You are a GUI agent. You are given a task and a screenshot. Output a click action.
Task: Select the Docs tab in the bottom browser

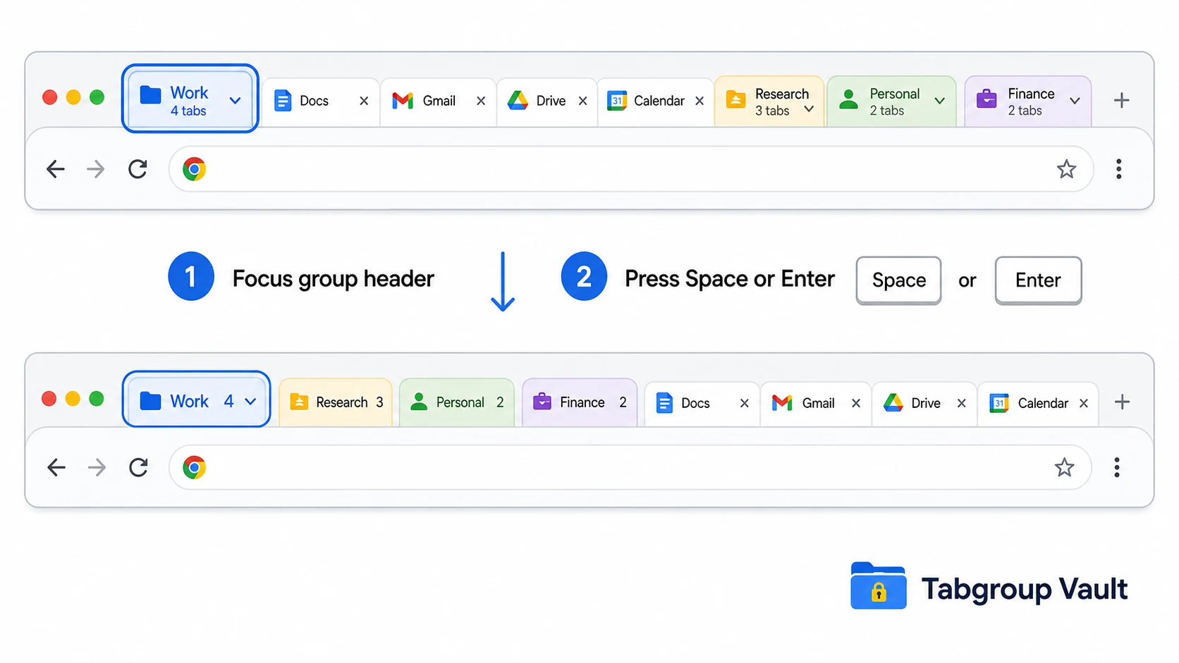click(702, 403)
